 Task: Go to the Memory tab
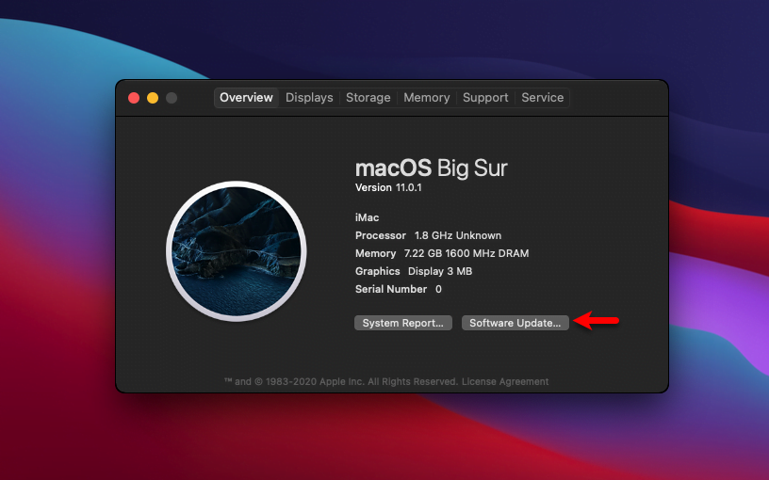[x=427, y=98]
